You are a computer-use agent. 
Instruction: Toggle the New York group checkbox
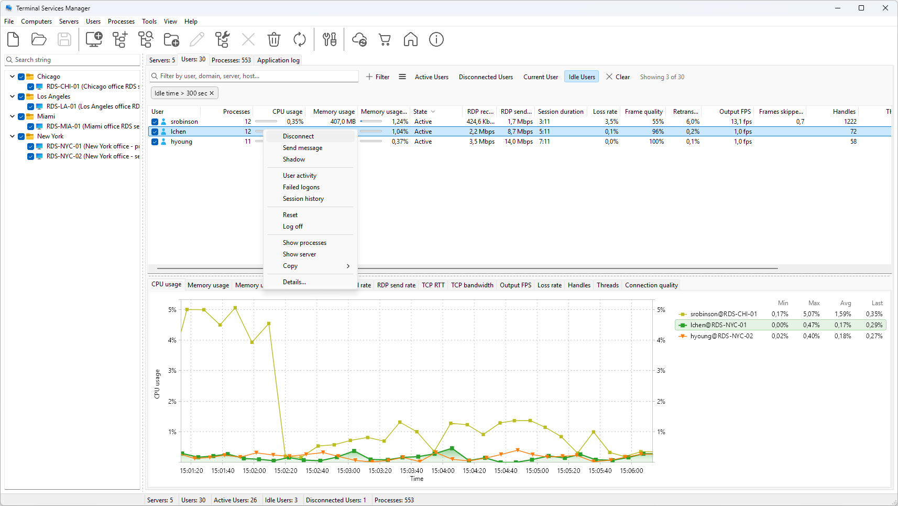point(21,136)
